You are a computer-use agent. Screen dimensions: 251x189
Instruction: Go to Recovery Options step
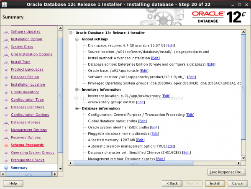point(26,137)
